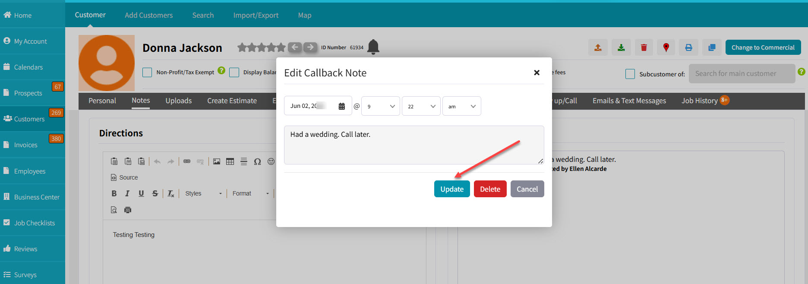Screen dimensions: 808x284
Task: Open the Job History tab
Action: 699,101
